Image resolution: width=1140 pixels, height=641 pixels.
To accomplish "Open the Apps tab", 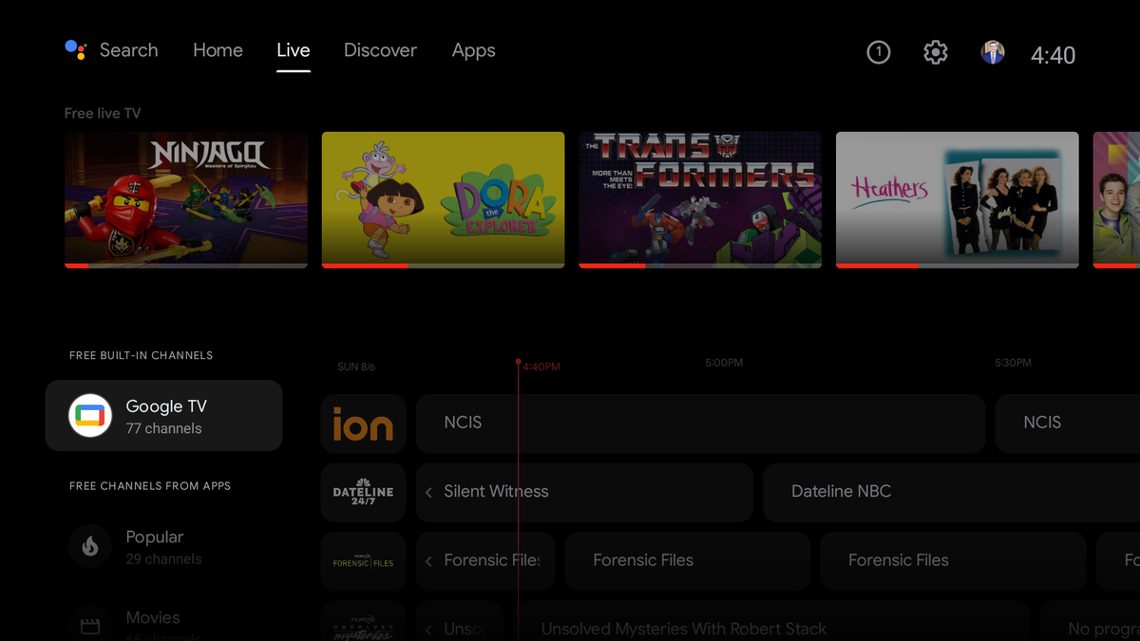I will (x=474, y=50).
